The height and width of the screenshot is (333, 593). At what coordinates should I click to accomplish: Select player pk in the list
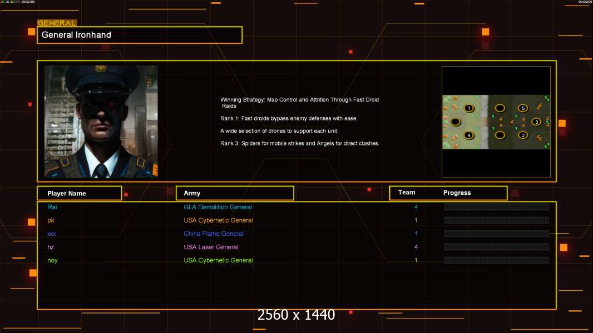point(51,220)
